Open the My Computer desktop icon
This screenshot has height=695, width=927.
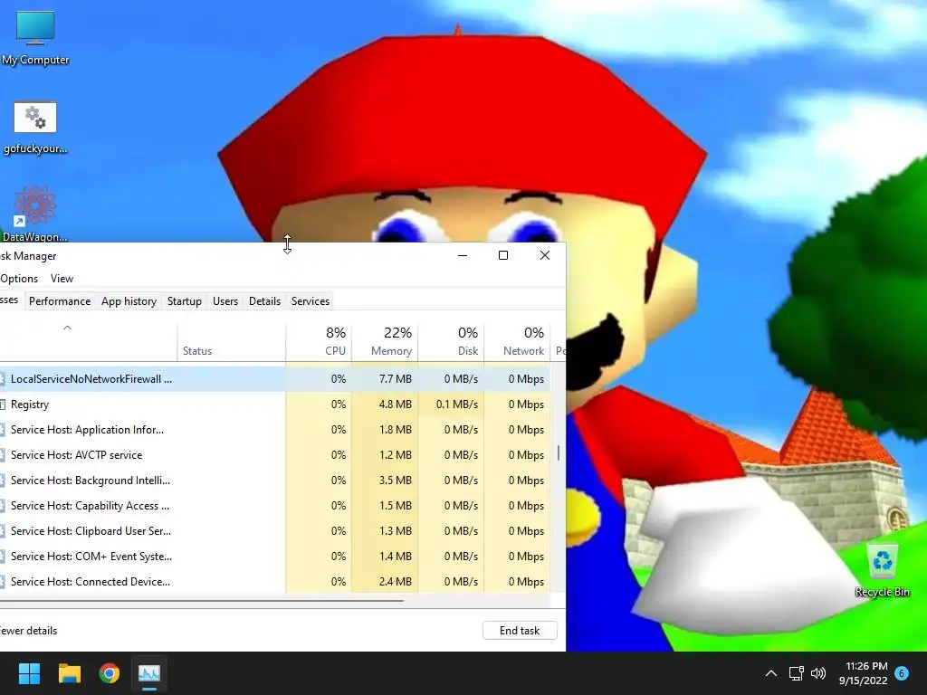[x=35, y=37]
